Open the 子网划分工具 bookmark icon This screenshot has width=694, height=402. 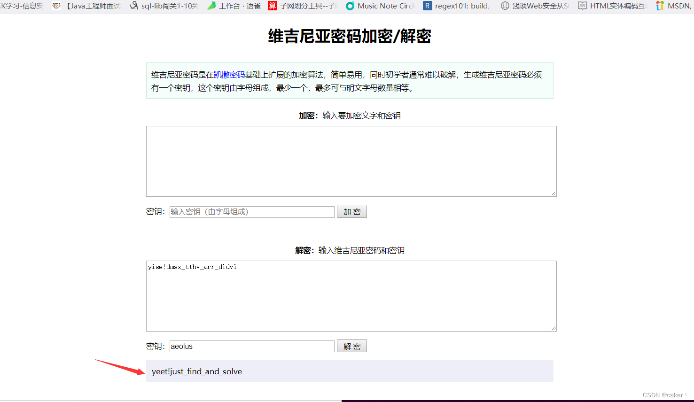pyautogui.click(x=273, y=6)
